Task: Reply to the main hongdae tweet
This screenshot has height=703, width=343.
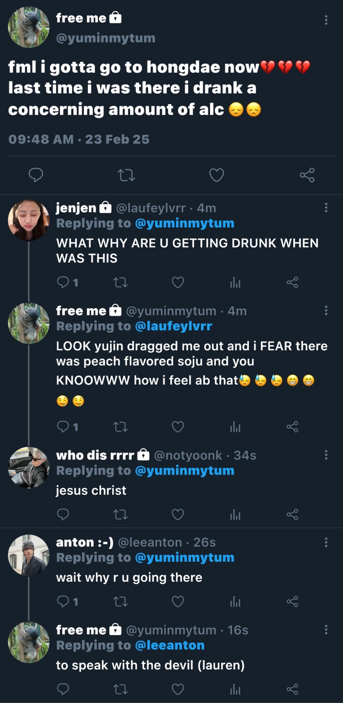Action: tap(36, 175)
